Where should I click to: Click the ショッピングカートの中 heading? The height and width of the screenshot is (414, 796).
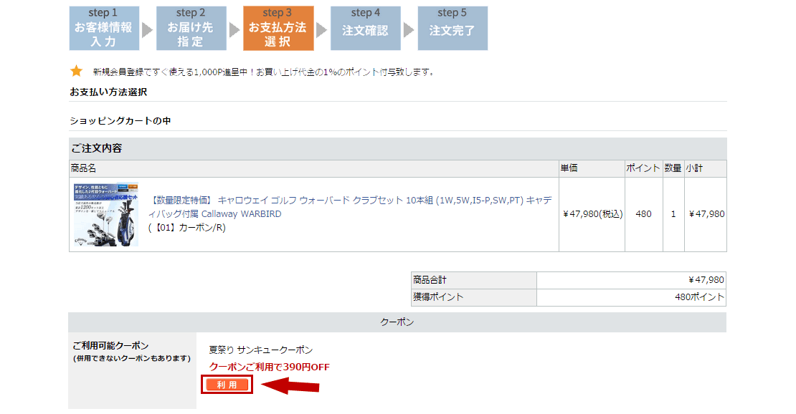[120, 121]
